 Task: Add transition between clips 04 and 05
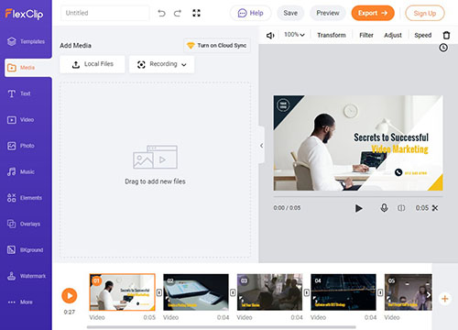click(x=380, y=292)
